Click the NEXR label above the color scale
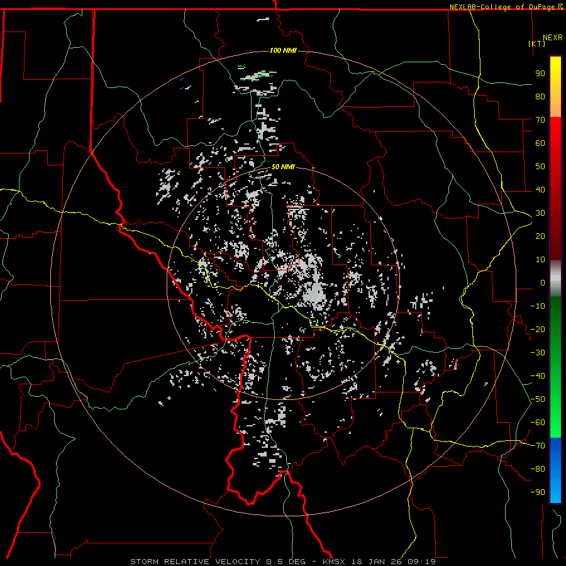The height and width of the screenshot is (566, 566). point(553,38)
